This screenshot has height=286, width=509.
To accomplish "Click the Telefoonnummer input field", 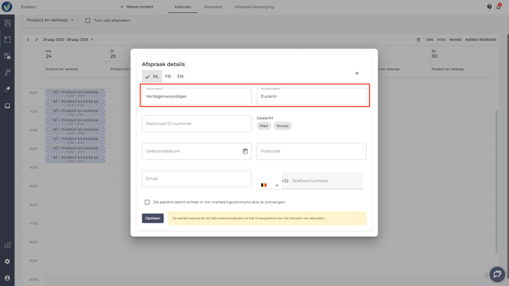I will pyautogui.click(x=322, y=181).
